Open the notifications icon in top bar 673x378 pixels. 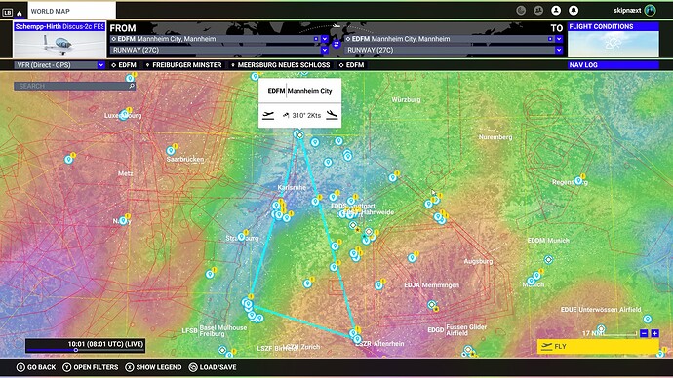[574, 11]
